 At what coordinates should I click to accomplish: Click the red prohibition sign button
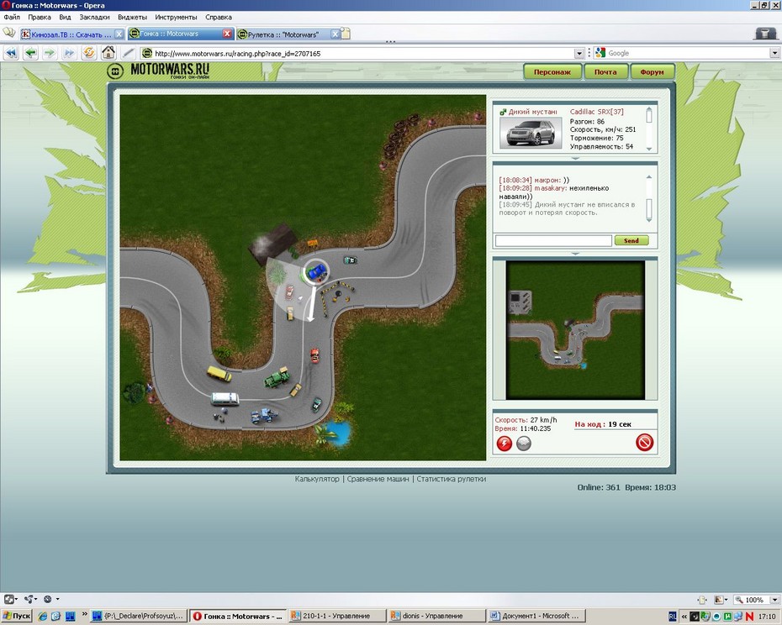coord(644,442)
